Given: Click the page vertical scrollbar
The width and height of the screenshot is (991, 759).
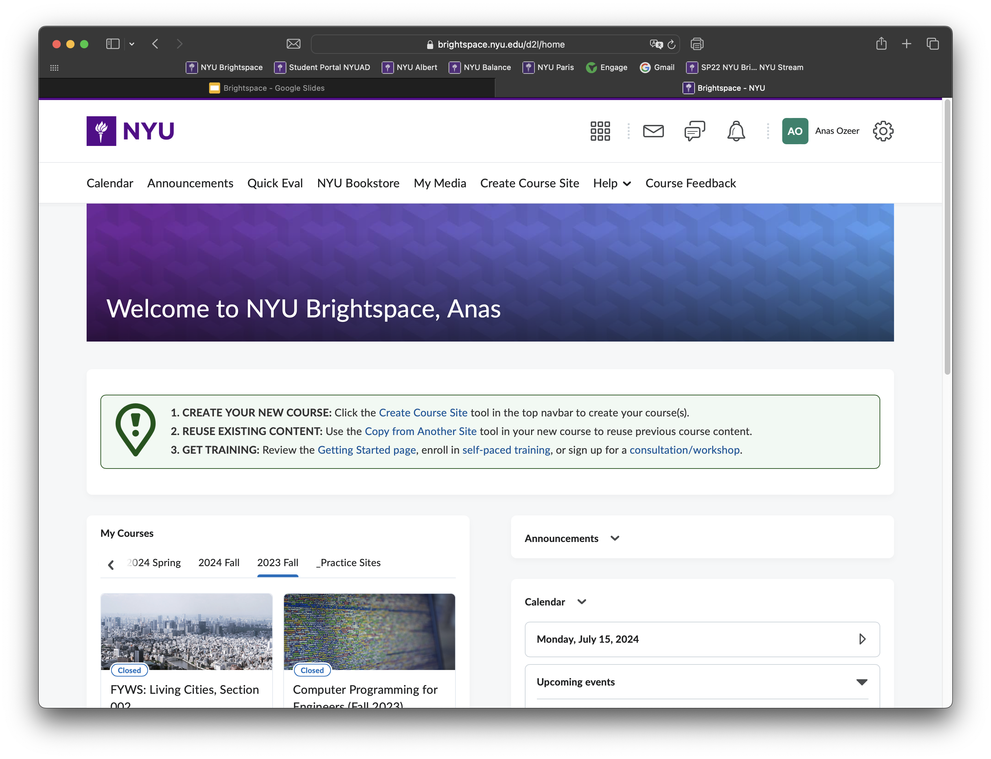Looking at the screenshot, I should tap(947, 237).
